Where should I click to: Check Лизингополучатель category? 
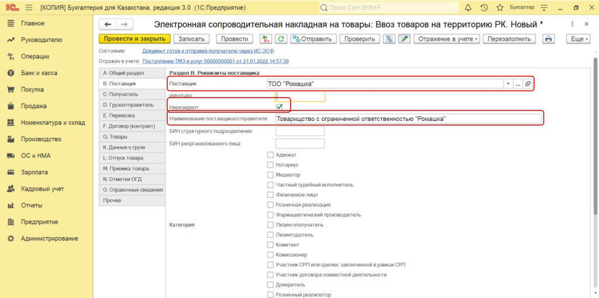point(270,225)
